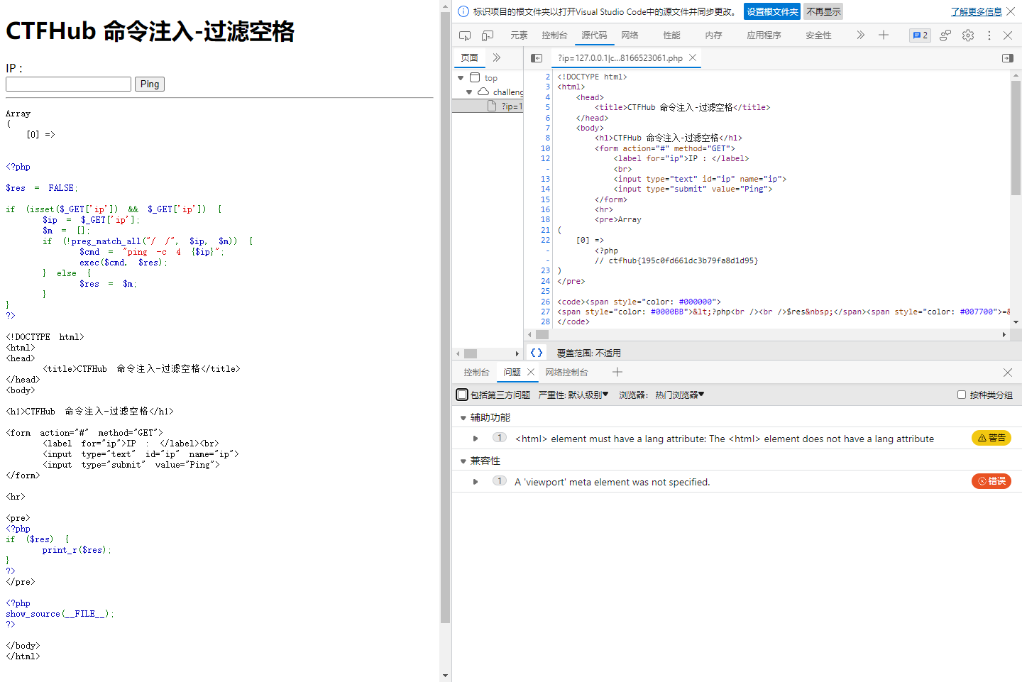This screenshot has width=1022, height=682.
Task: Open the DevTools feedback/experiments icon
Action: point(945,35)
